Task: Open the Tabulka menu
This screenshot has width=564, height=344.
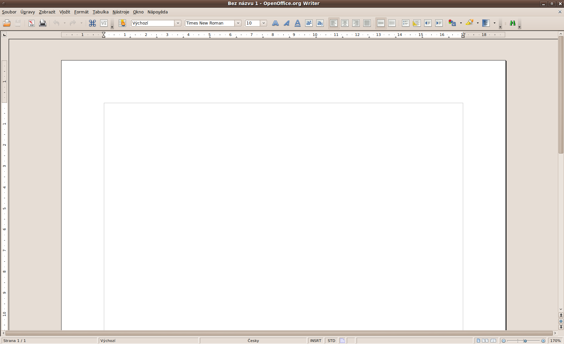Action: coord(100,12)
